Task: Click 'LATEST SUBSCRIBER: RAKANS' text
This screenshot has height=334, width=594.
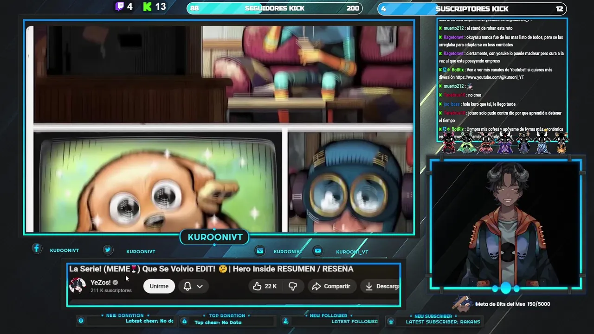Action: click(443, 321)
